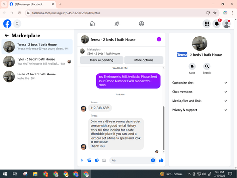The height and width of the screenshot is (178, 237).
Task: Open Task View on the taskbar
Action: pyautogui.click(x=15, y=174)
